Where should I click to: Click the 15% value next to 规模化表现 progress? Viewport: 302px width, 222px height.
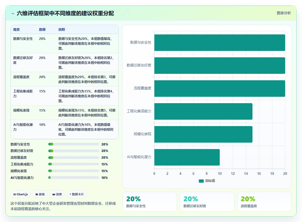(x=105, y=171)
